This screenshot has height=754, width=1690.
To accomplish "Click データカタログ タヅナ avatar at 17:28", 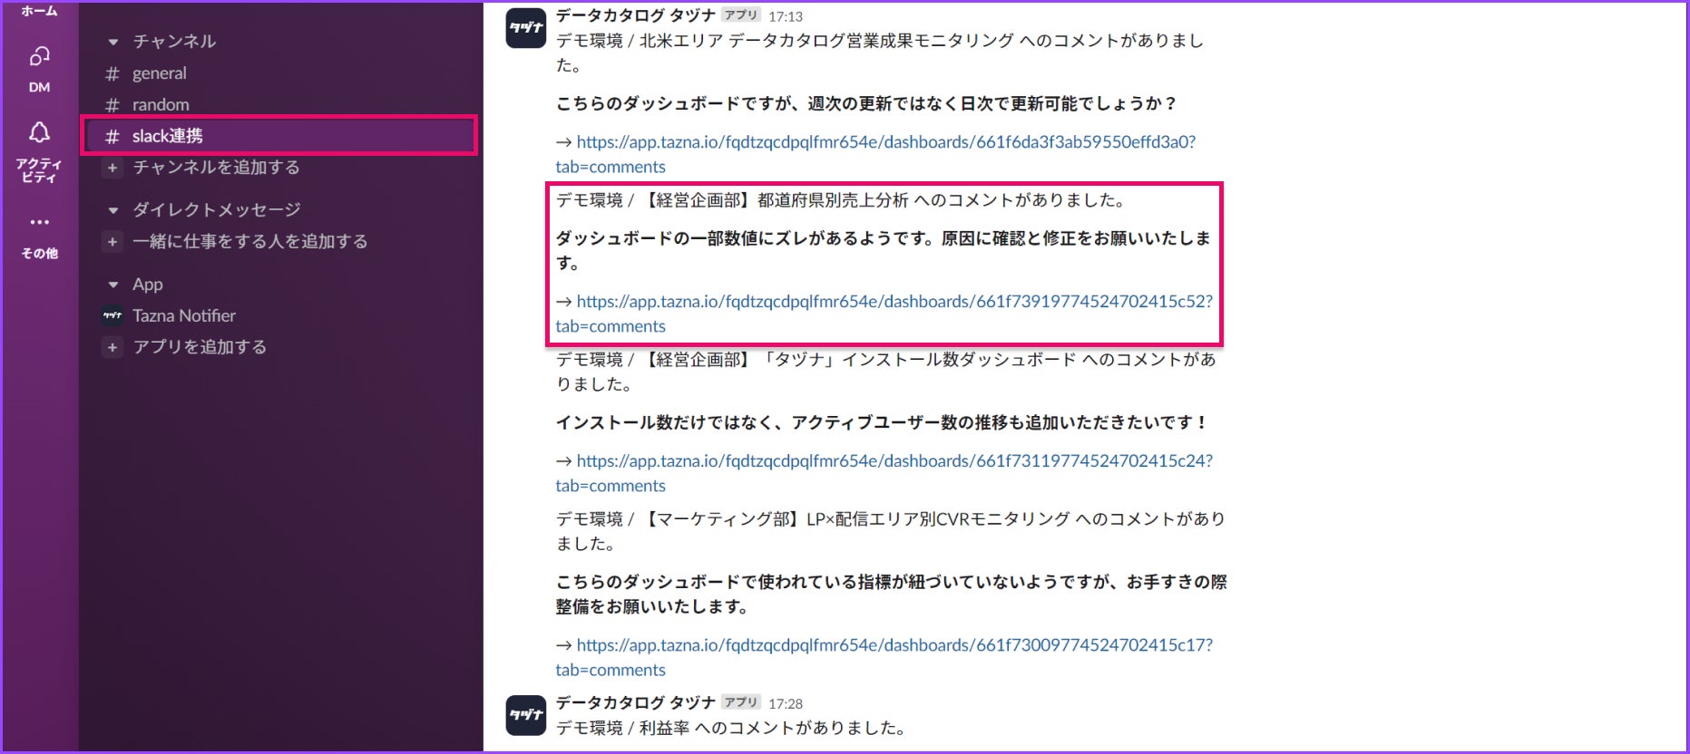I will pyautogui.click(x=526, y=715).
